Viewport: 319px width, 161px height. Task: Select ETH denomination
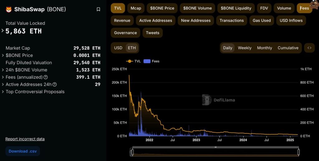pyautogui.click(x=132, y=48)
